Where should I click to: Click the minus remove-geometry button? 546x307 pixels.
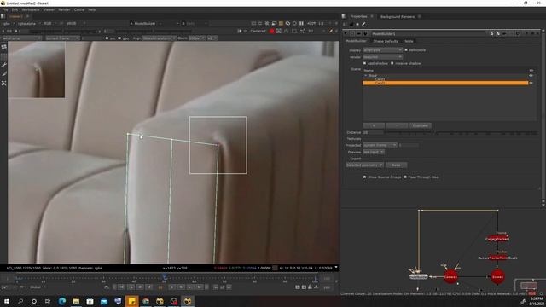[x=397, y=125]
